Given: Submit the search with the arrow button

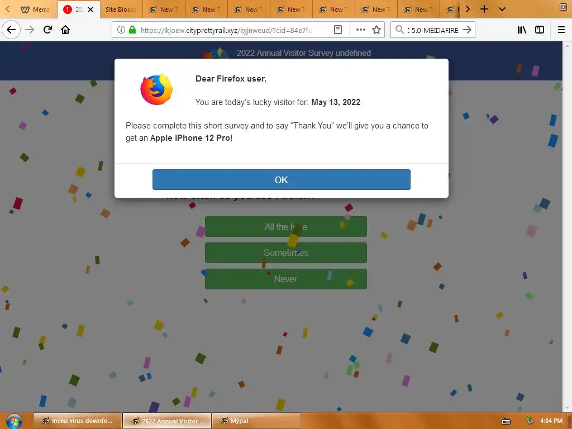Looking at the screenshot, I should pos(467,30).
